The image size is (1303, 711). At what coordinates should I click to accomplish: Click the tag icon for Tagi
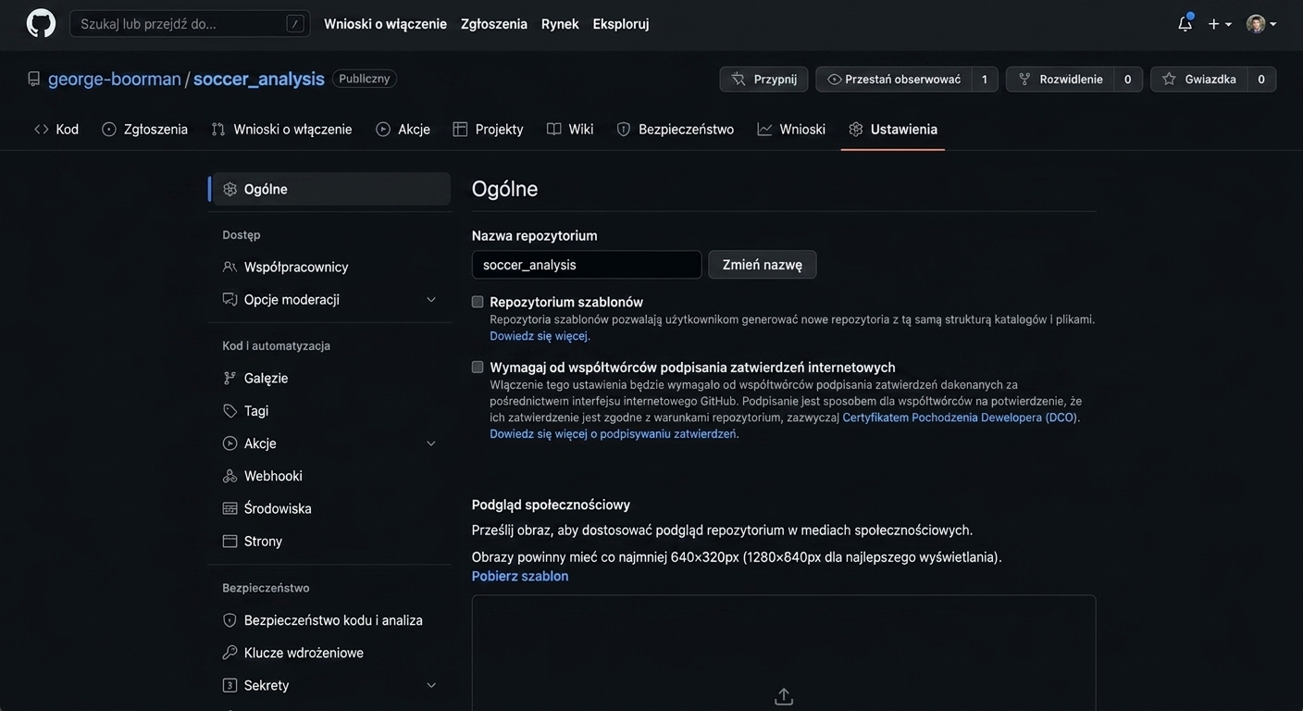click(x=230, y=410)
